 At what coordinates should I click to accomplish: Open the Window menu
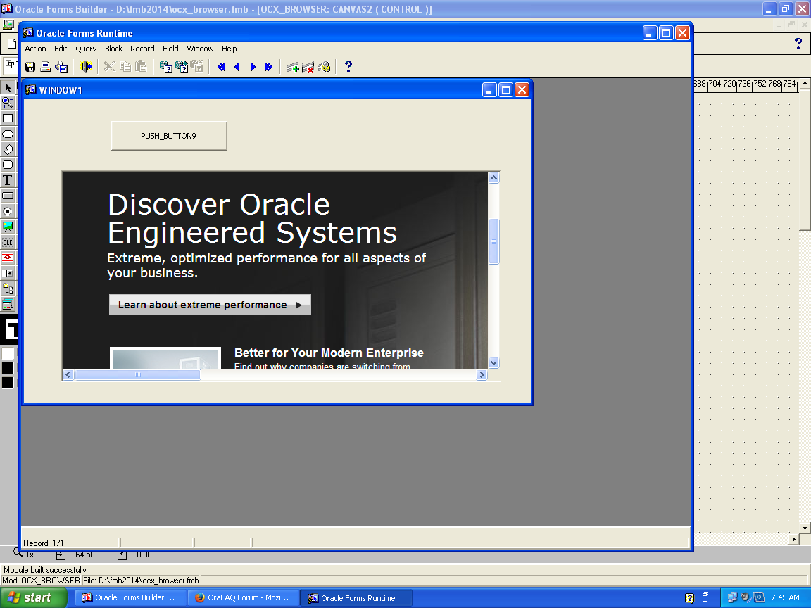coord(200,49)
